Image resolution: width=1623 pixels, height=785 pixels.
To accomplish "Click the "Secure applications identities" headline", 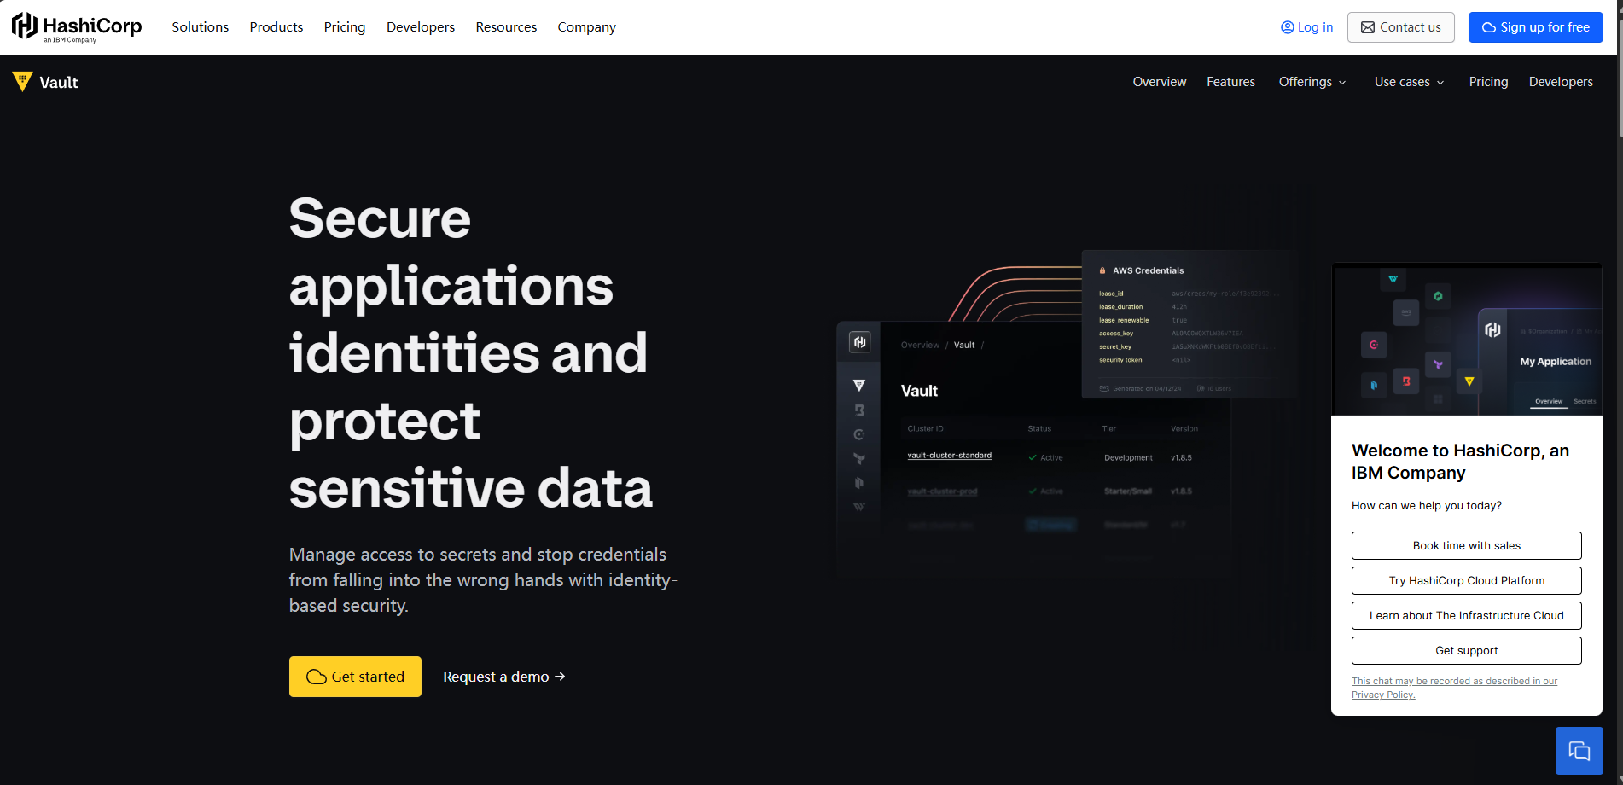I will [470, 352].
